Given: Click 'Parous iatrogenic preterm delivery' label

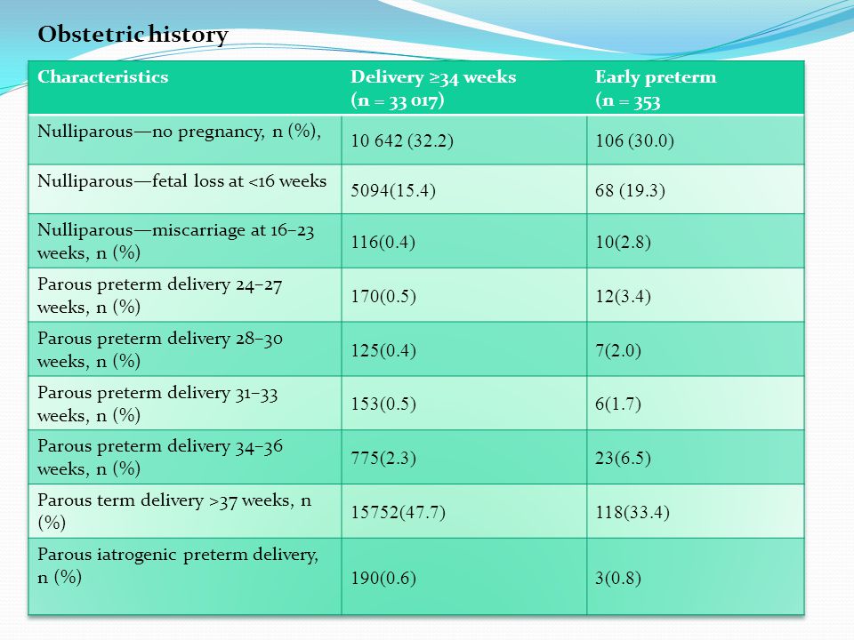Looking at the screenshot, I should (x=178, y=565).
